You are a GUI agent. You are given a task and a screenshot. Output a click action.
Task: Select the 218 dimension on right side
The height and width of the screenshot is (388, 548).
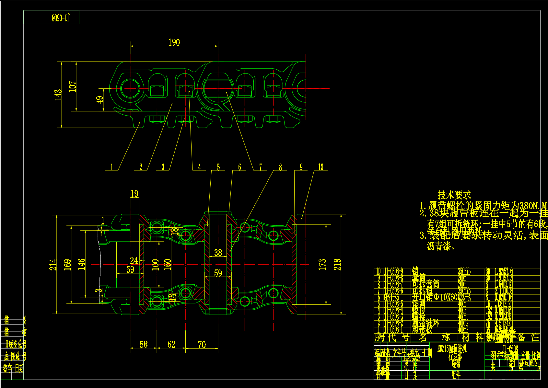337,265
